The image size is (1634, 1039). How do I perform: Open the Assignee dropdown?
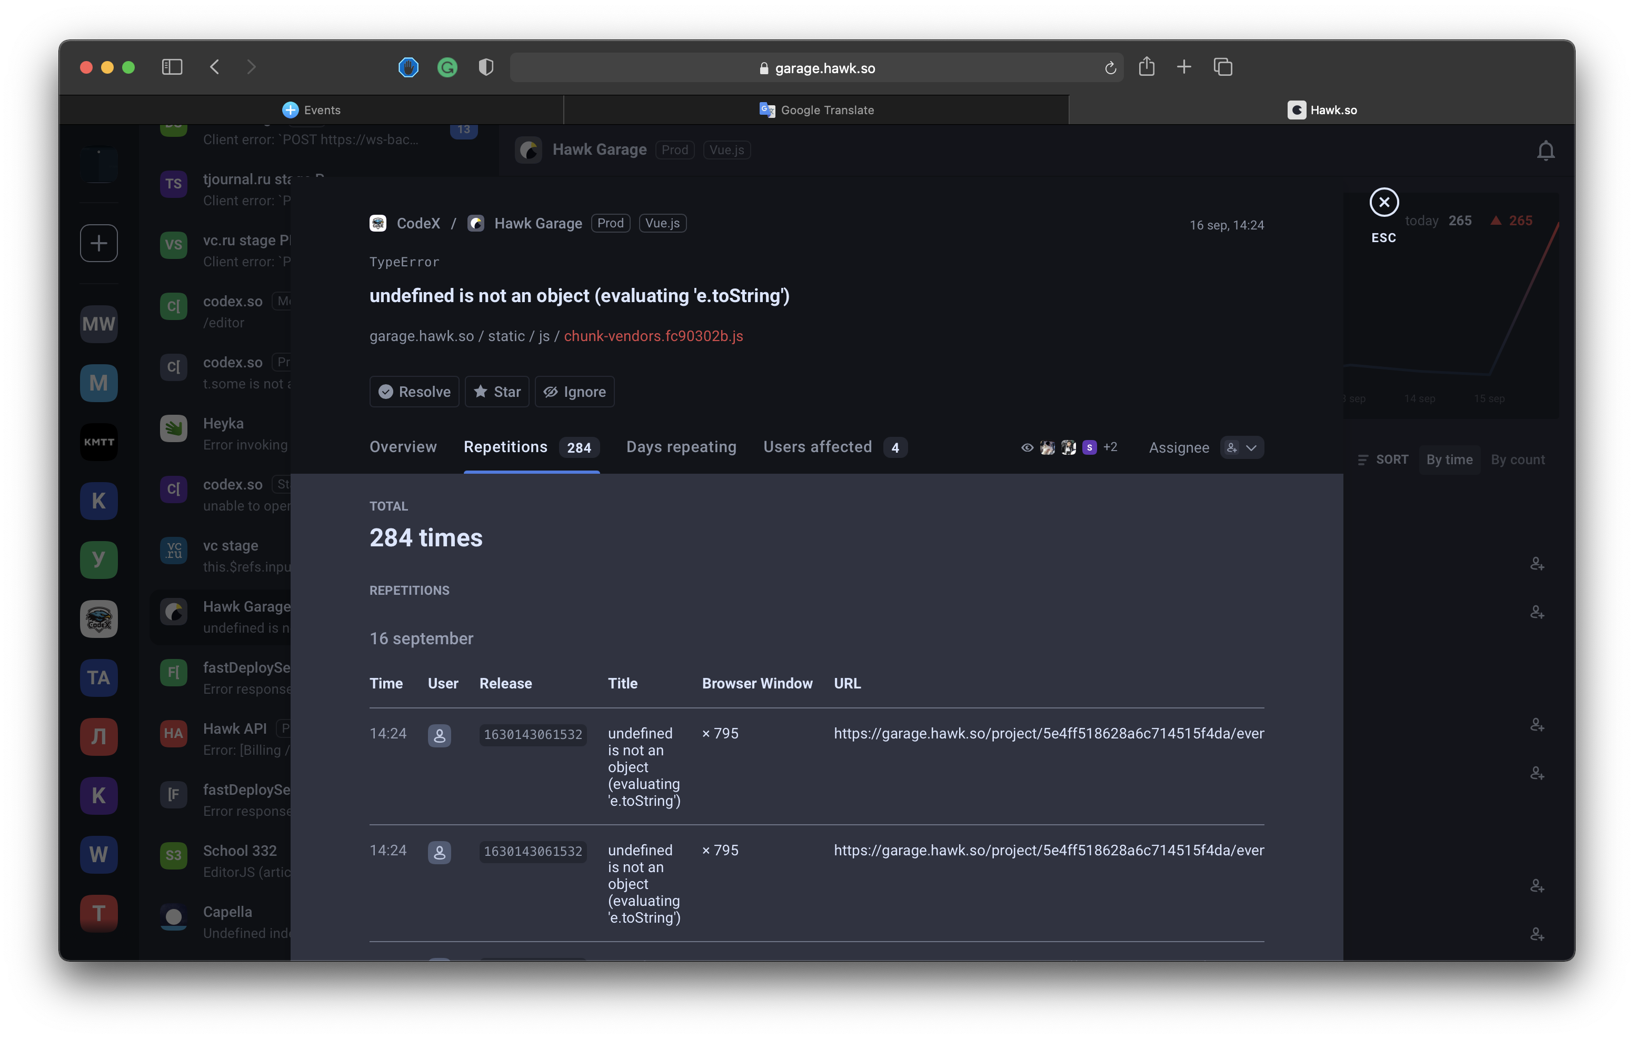[1242, 448]
